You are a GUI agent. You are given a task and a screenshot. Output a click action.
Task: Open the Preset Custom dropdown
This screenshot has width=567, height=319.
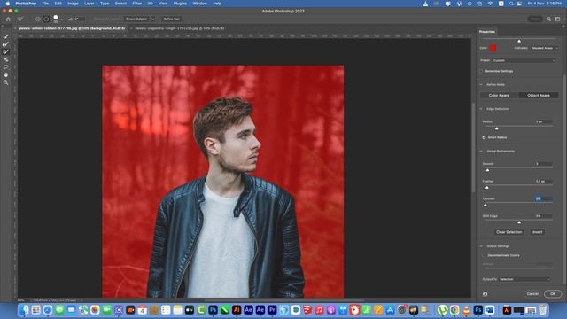tap(524, 61)
